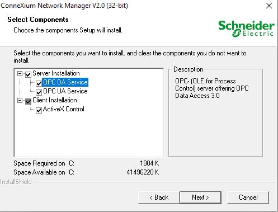The height and width of the screenshot is (212, 278).
Task: Select the OPC DA Service item
Action: tap(65, 82)
